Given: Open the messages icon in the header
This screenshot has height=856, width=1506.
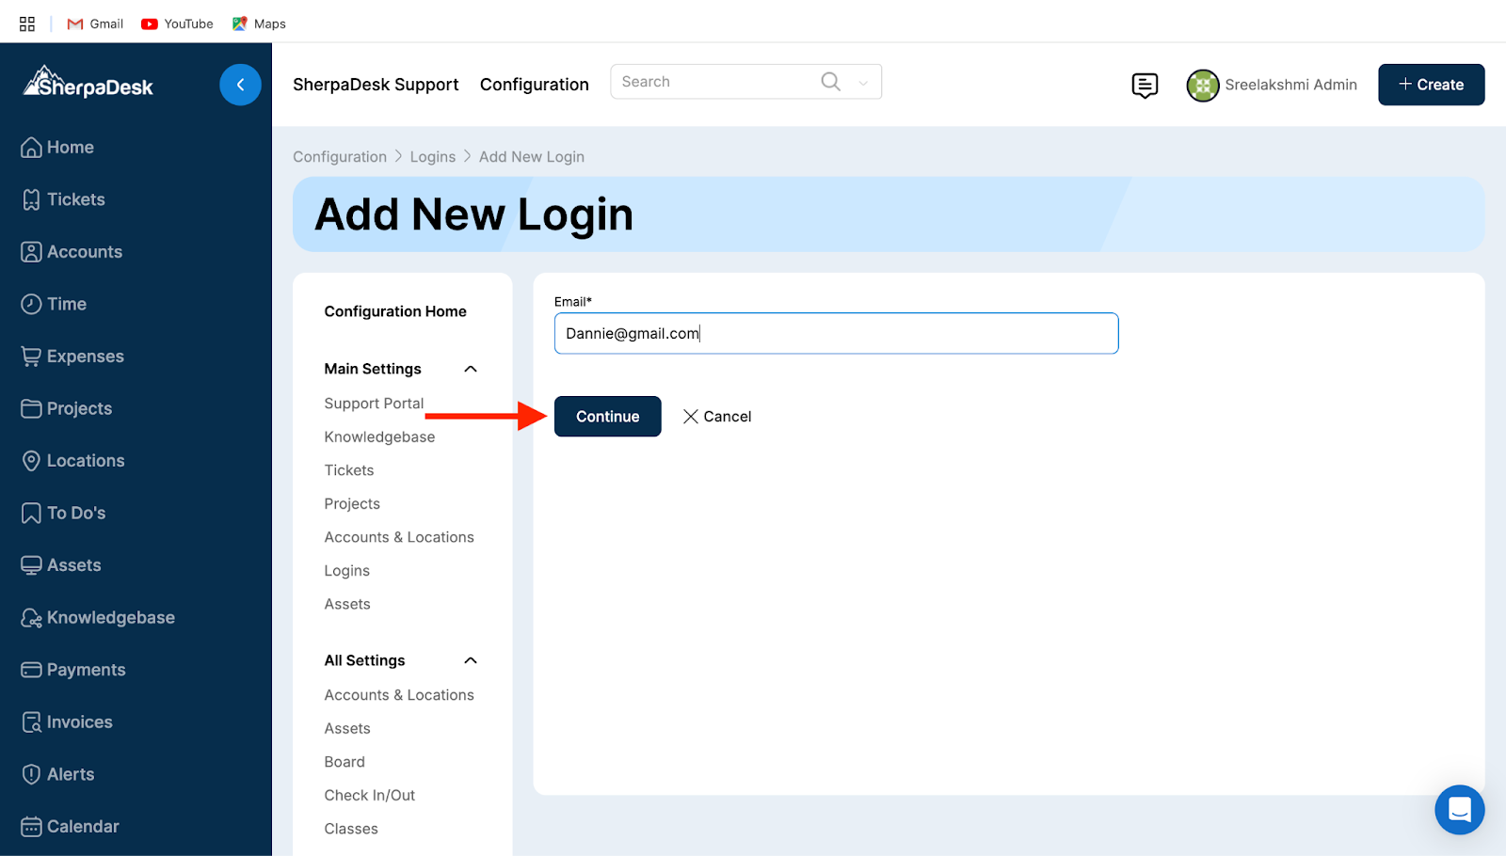Looking at the screenshot, I should (1145, 86).
